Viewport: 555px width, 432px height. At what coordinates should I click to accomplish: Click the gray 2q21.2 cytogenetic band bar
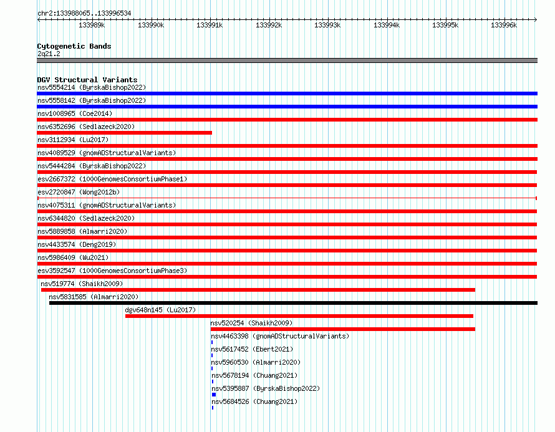pos(287,60)
